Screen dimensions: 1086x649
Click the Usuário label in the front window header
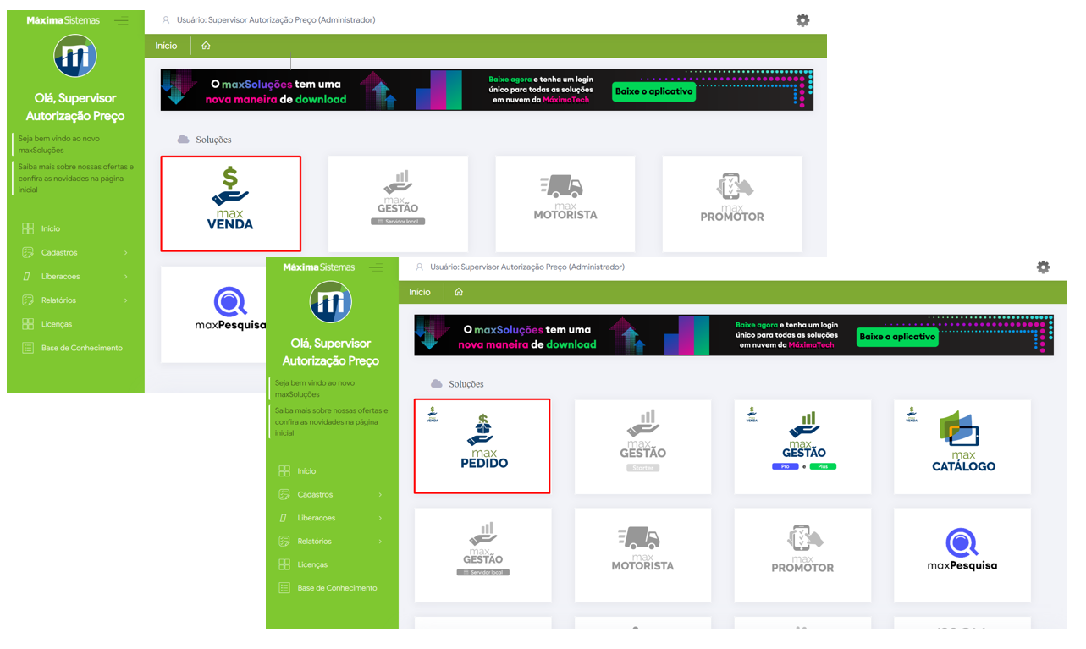click(x=527, y=267)
